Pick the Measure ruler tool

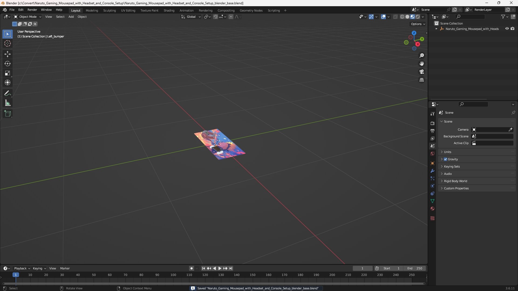pyautogui.click(x=8, y=103)
